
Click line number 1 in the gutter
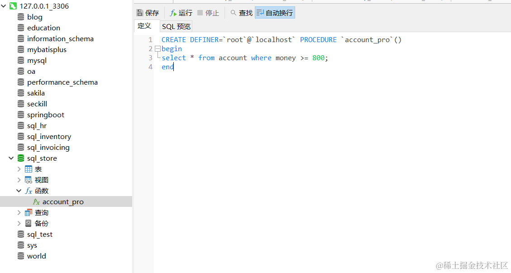(x=150, y=40)
